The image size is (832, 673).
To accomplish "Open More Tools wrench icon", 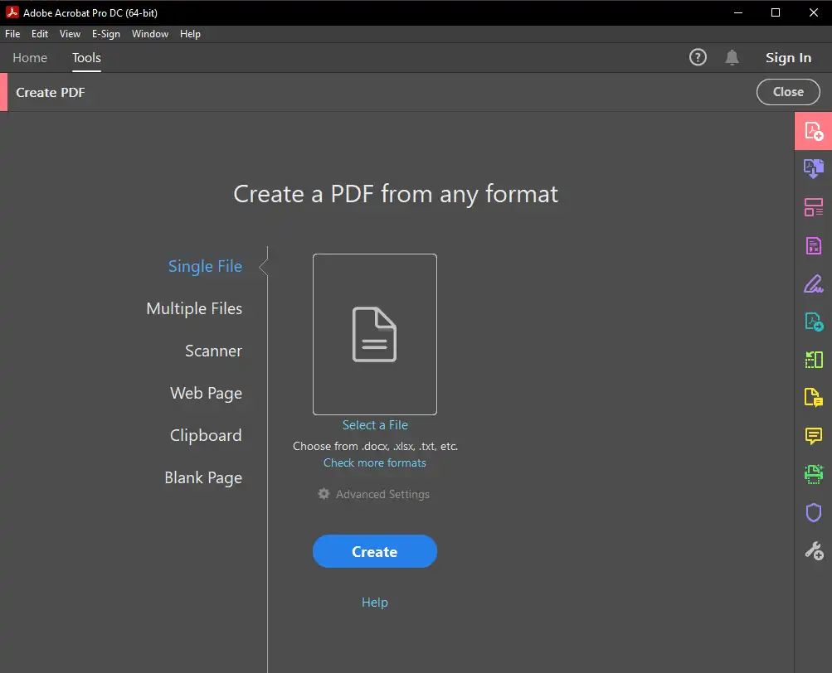I will (814, 551).
